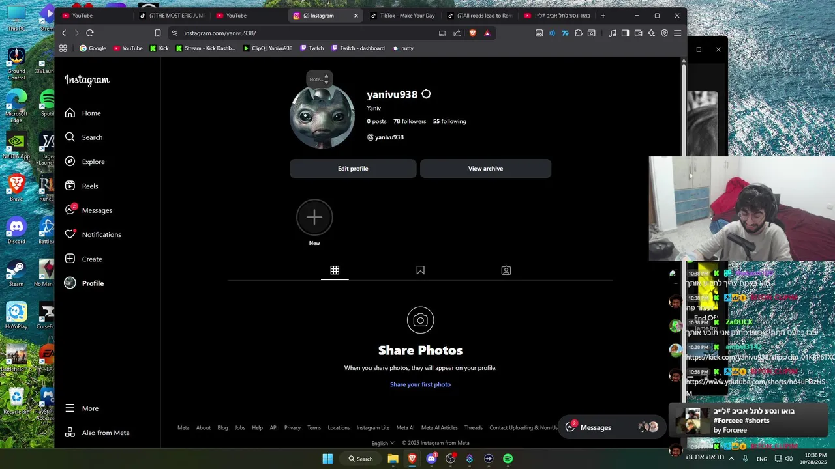Toggle the browser sidebar panel icon
This screenshot has width=835, height=469.
pyautogui.click(x=625, y=33)
